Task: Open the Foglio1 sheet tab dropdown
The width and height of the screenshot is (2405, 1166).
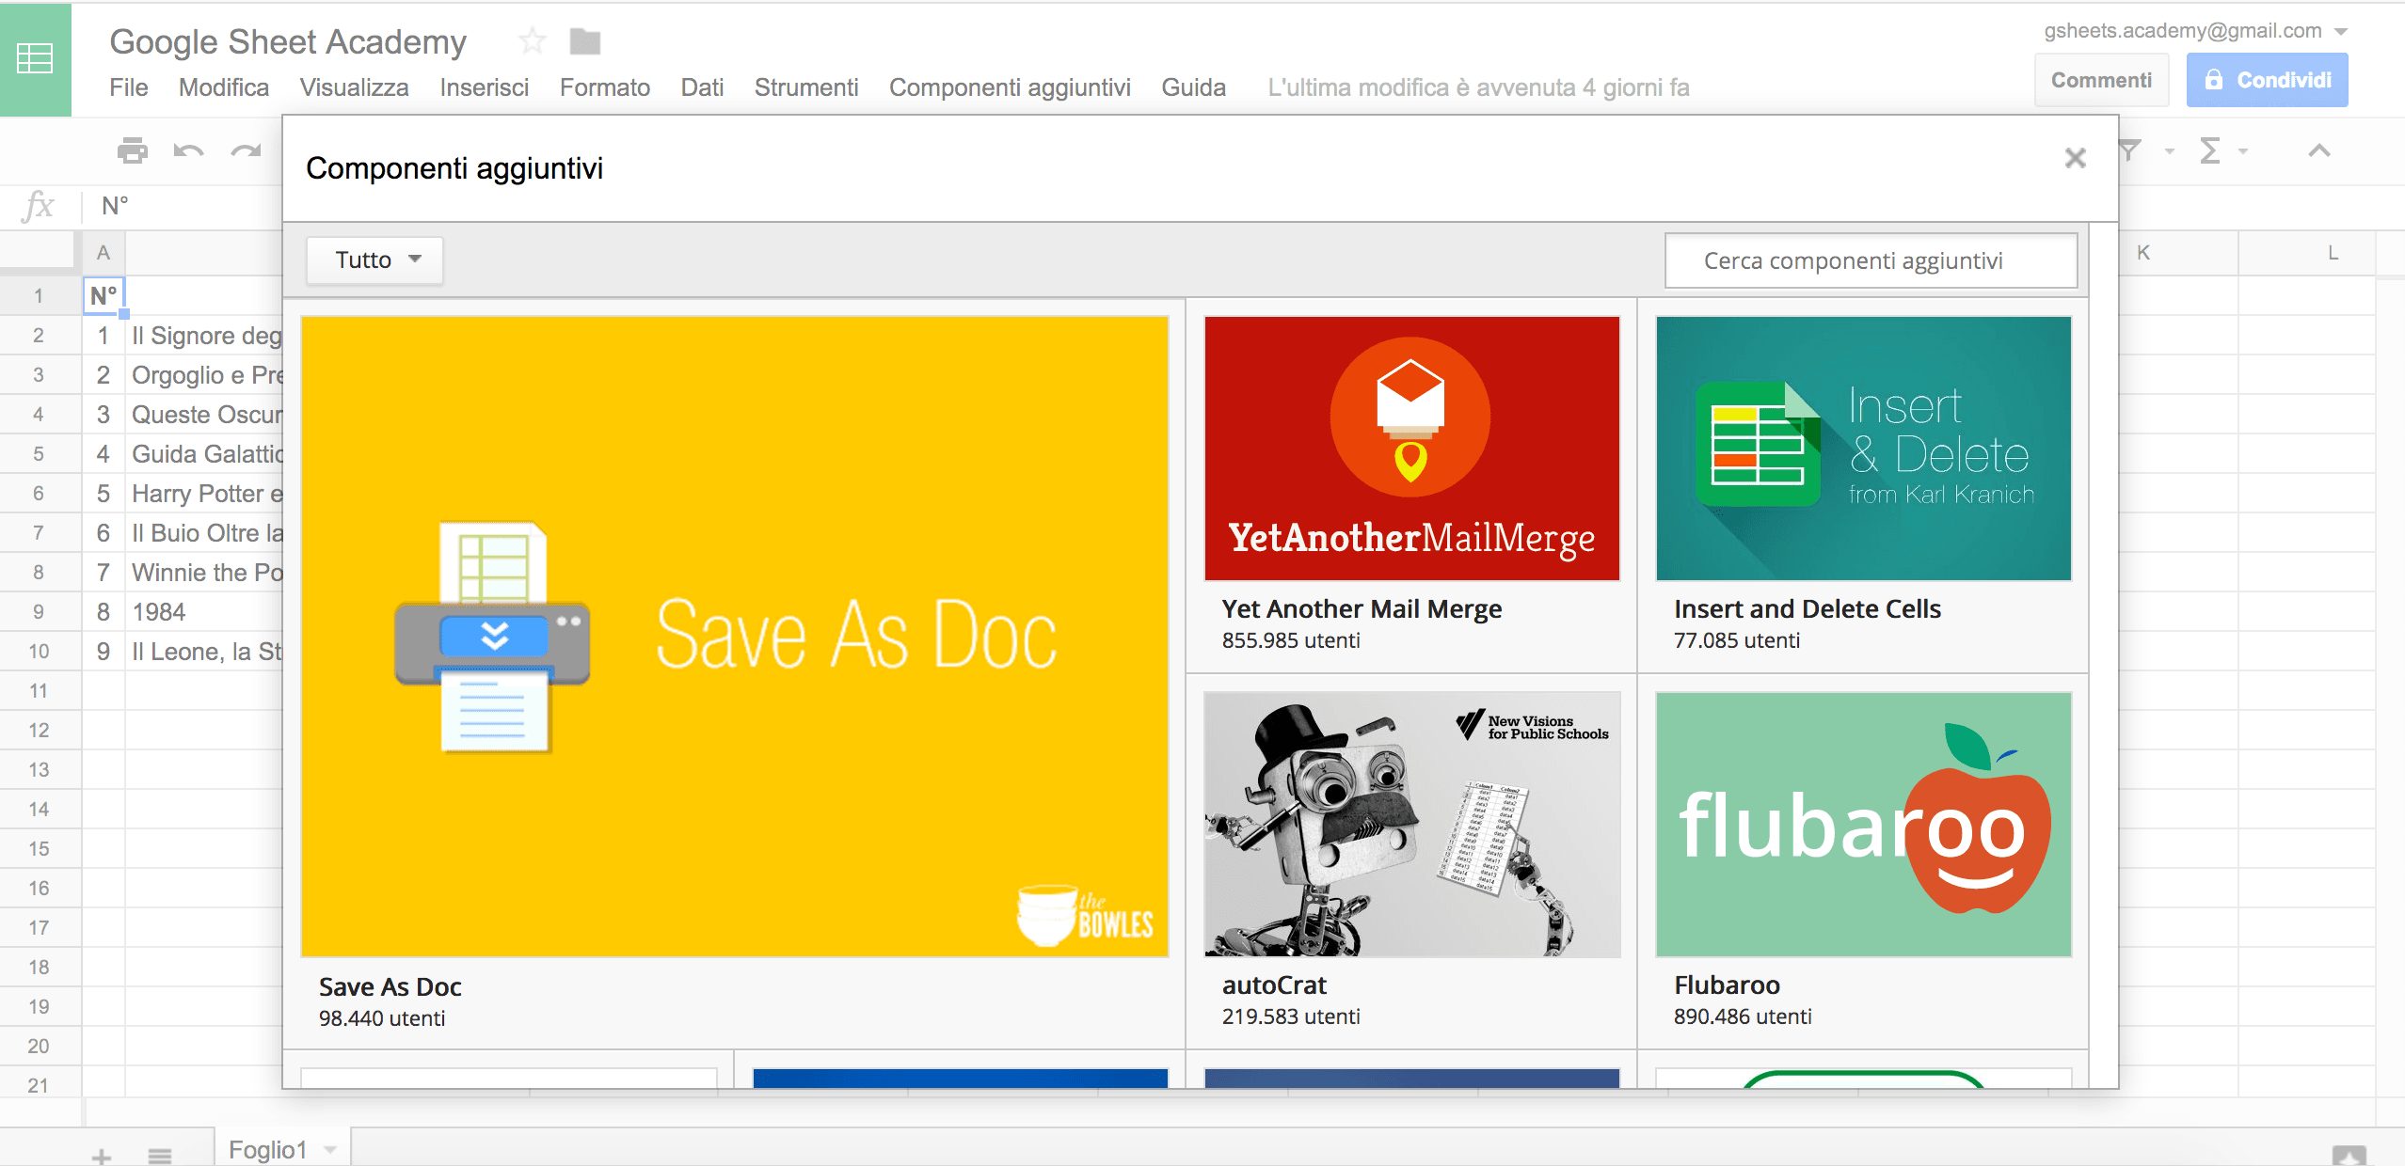Action: pos(328,1149)
